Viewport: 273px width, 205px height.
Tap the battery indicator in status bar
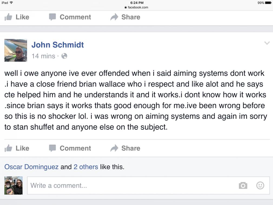coord(268,3)
